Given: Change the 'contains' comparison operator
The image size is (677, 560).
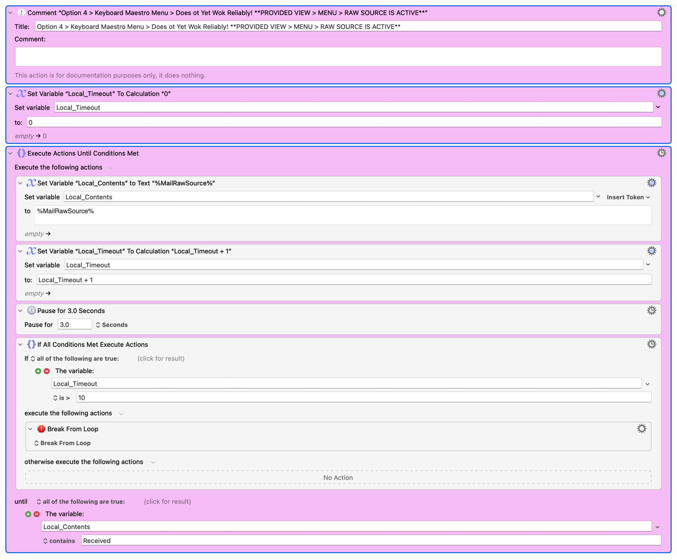Looking at the screenshot, I should click(59, 541).
